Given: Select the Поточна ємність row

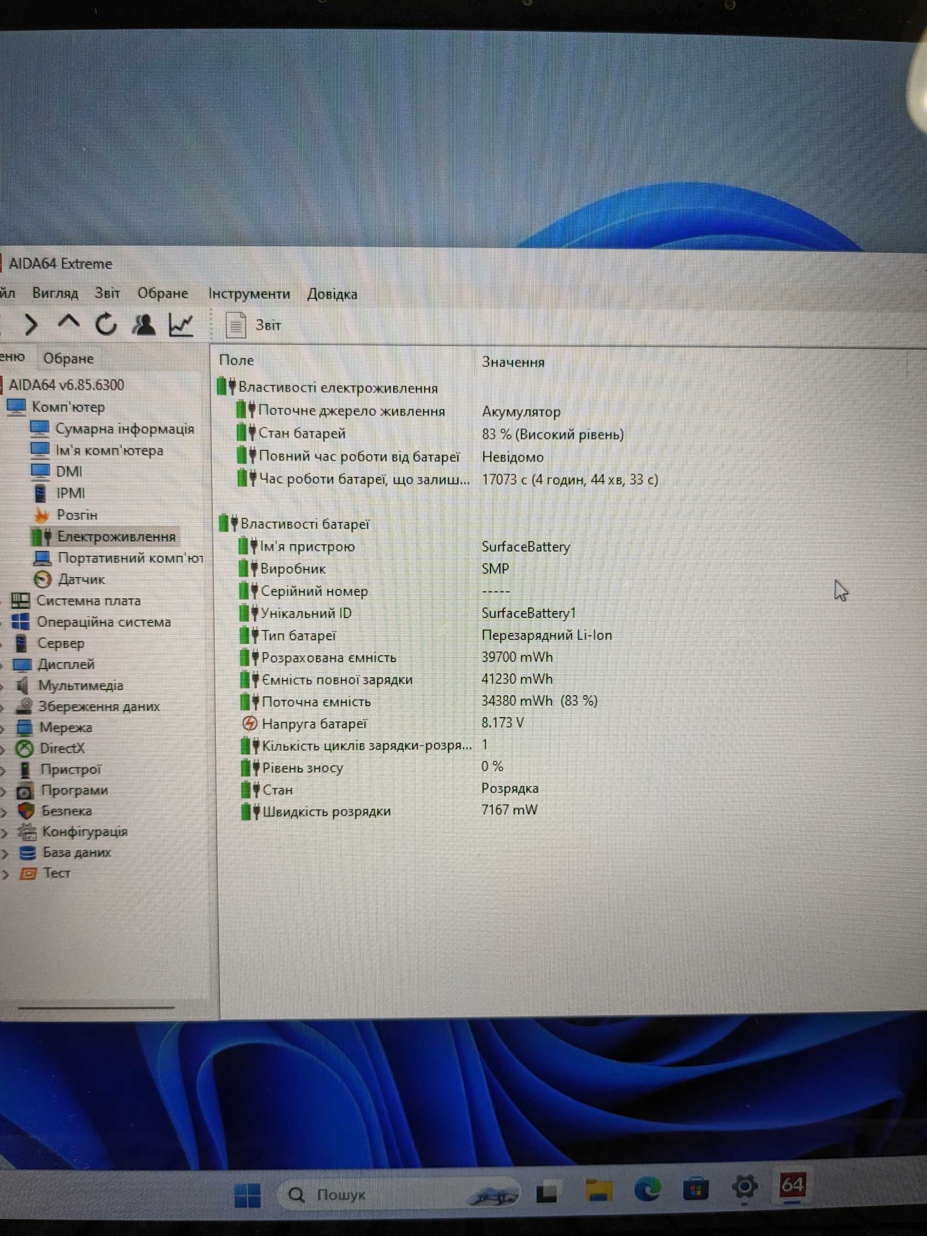Looking at the screenshot, I should tap(419, 701).
